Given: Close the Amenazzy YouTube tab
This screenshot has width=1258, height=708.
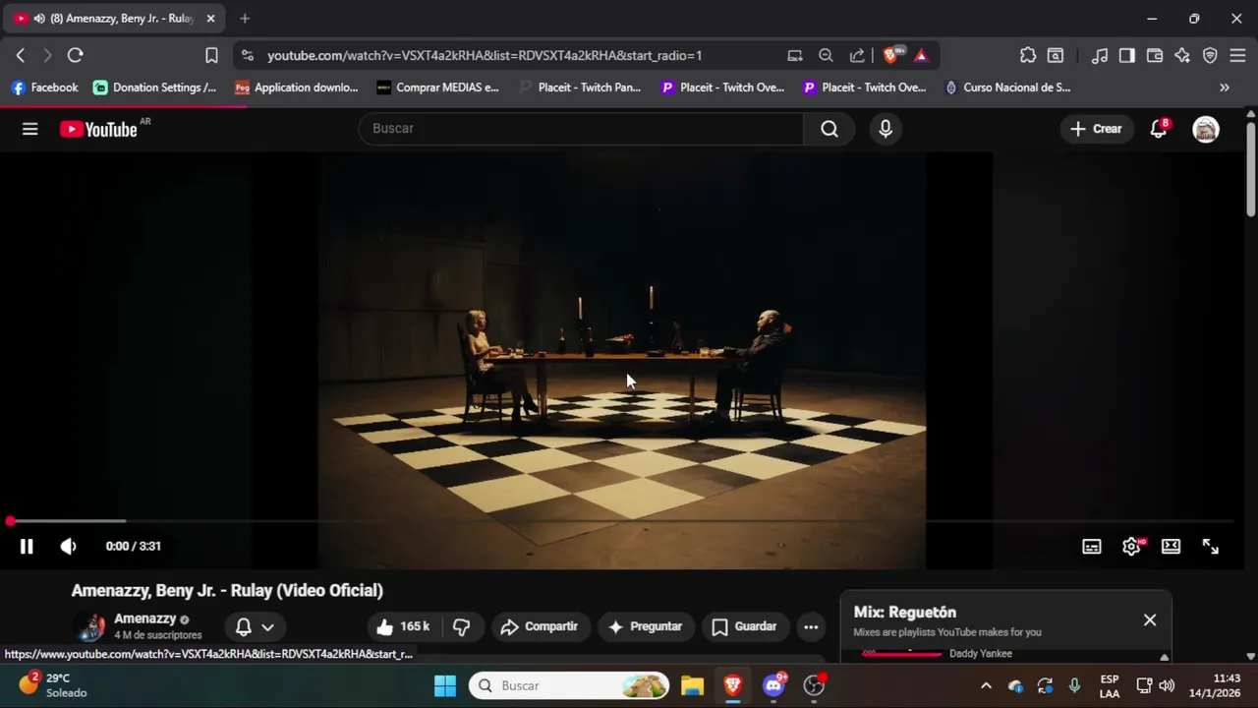Looking at the screenshot, I should pos(210,19).
